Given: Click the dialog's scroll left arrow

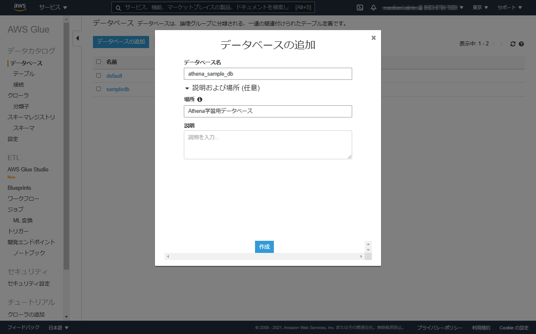Looking at the screenshot, I should 167,256.
